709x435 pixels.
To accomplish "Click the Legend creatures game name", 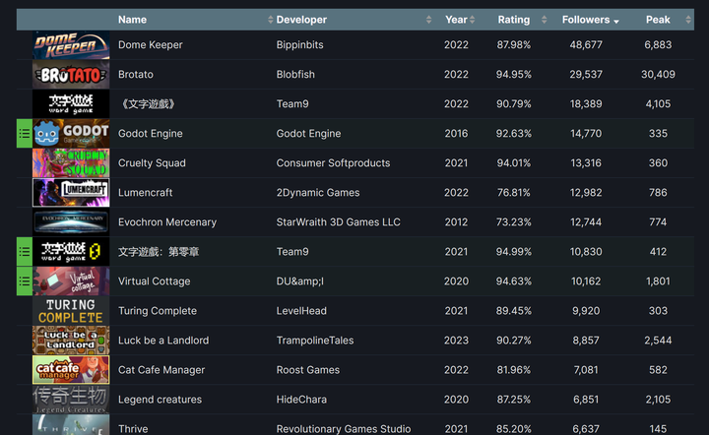I will pyautogui.click(x=160, y=400).
